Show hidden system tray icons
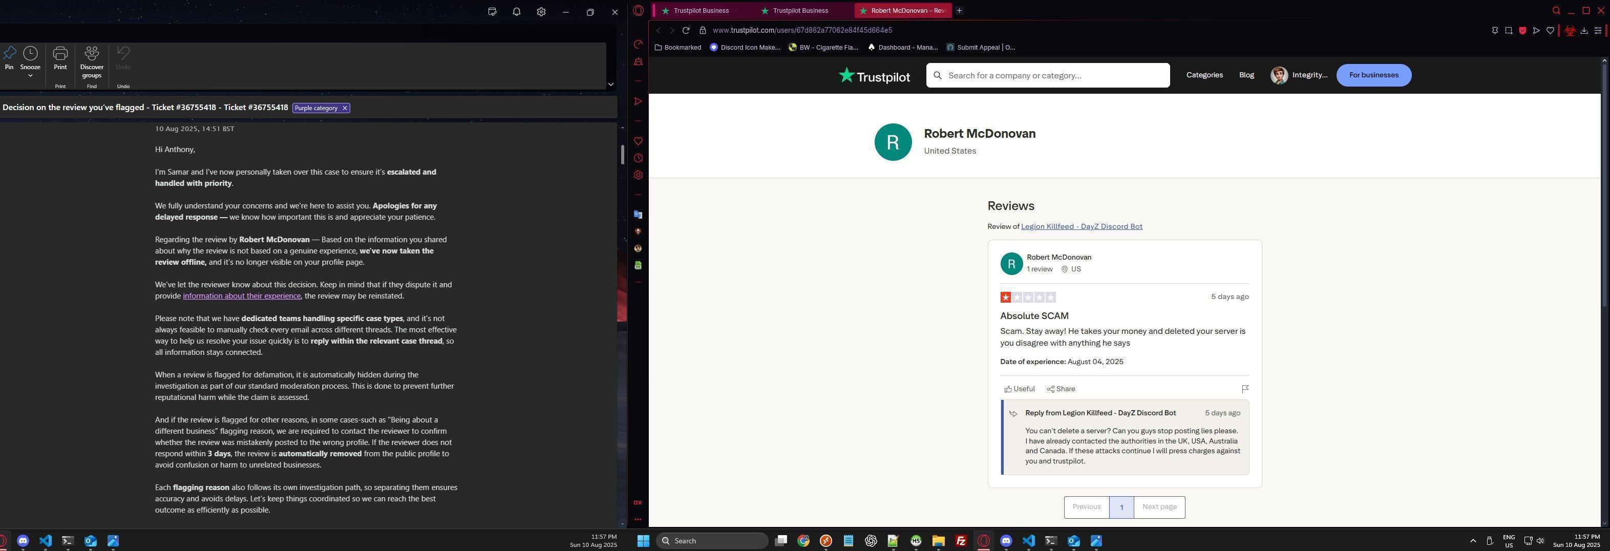Image resolution: width=1610 pixels, height=551 pixels. [1472, 541]
